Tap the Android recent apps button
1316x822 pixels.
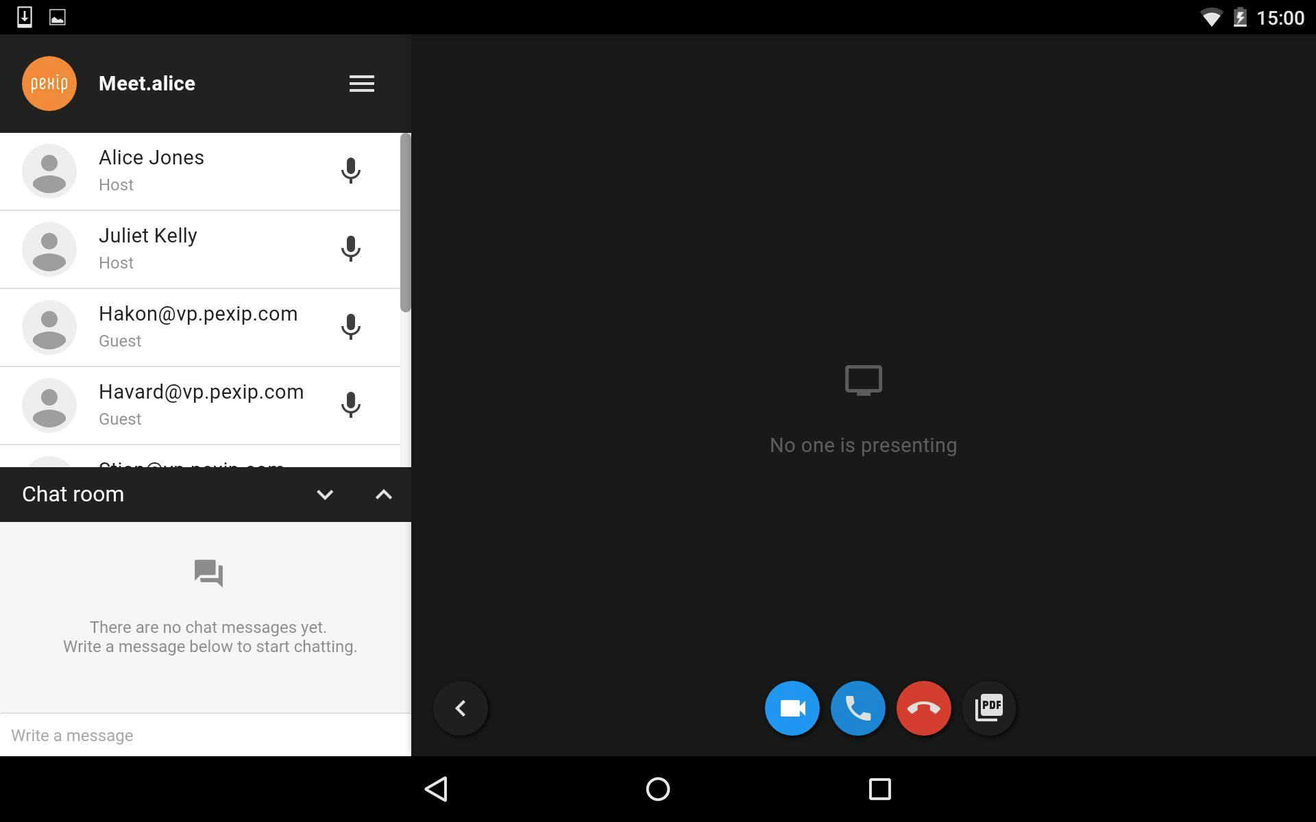click(880, 789)
